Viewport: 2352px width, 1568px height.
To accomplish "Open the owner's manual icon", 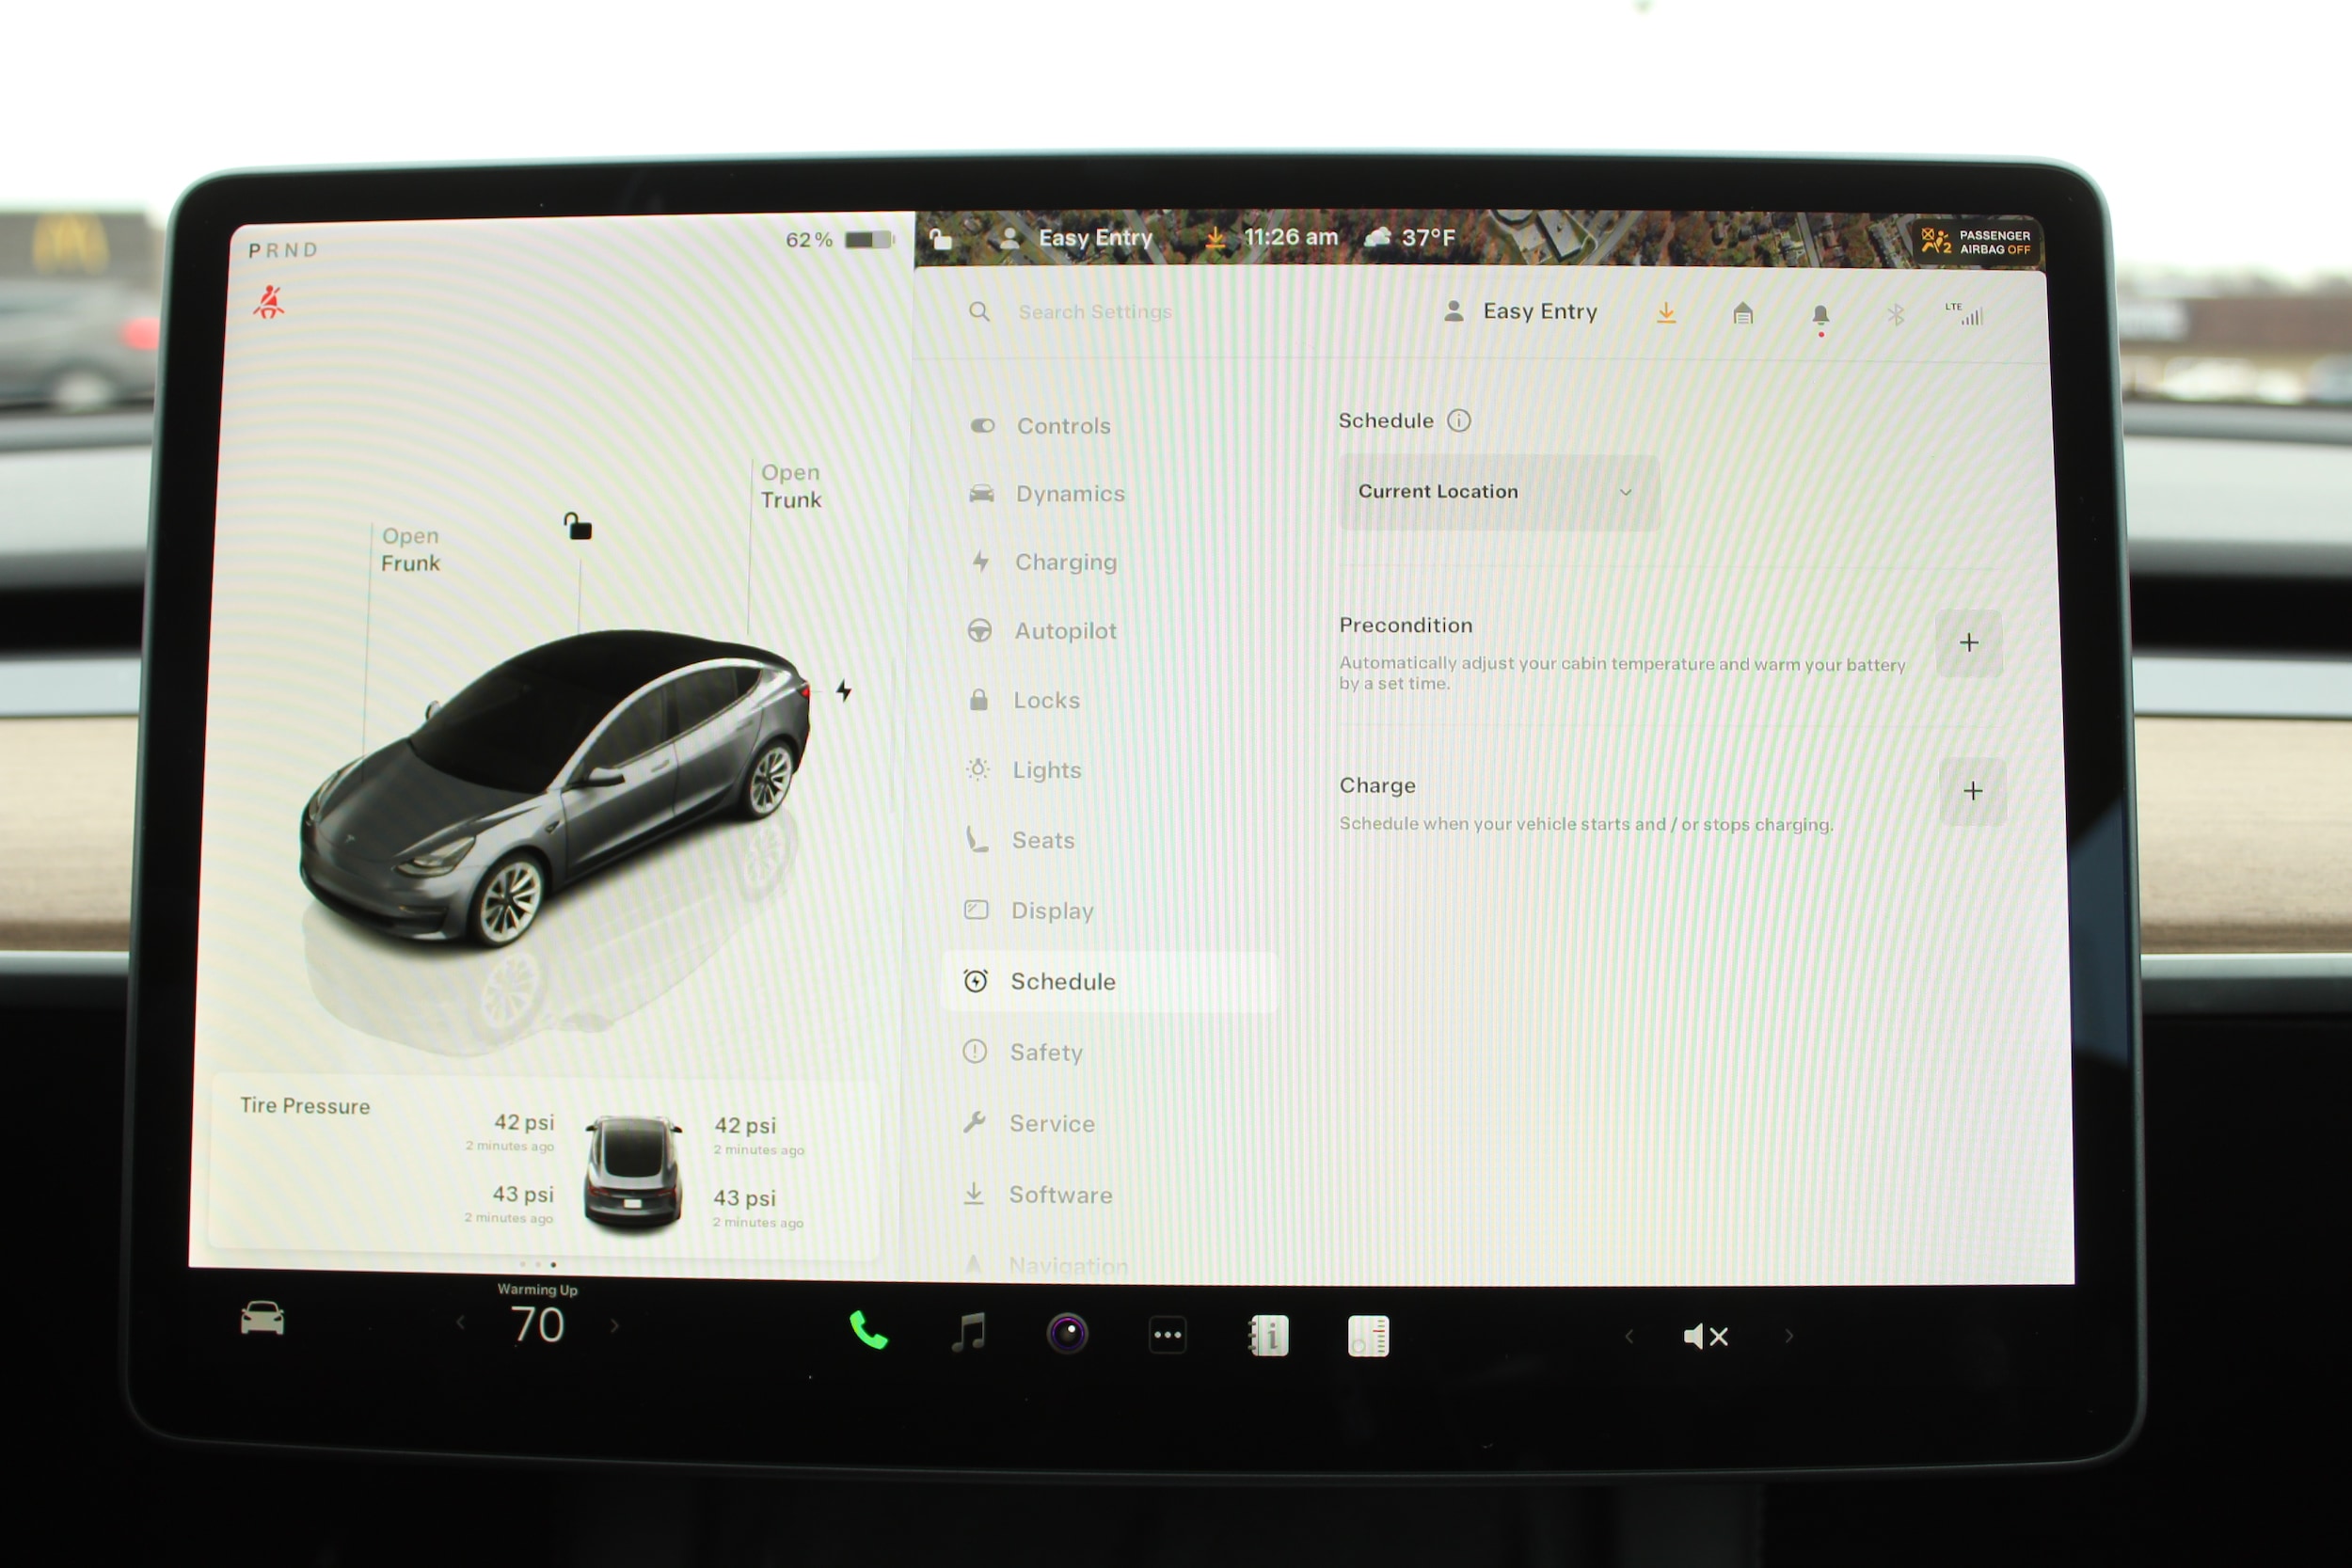I will click(x=1269, y=1336).
